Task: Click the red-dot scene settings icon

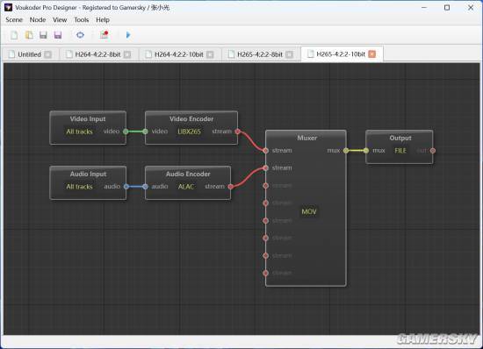Action: (105, 35)
